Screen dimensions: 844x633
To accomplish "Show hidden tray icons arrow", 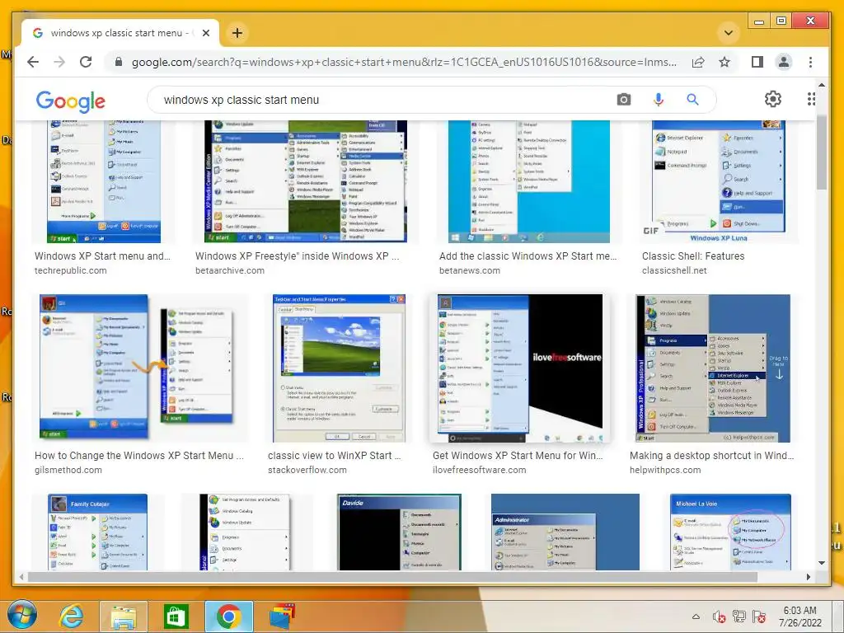I will tap(696, 617).
